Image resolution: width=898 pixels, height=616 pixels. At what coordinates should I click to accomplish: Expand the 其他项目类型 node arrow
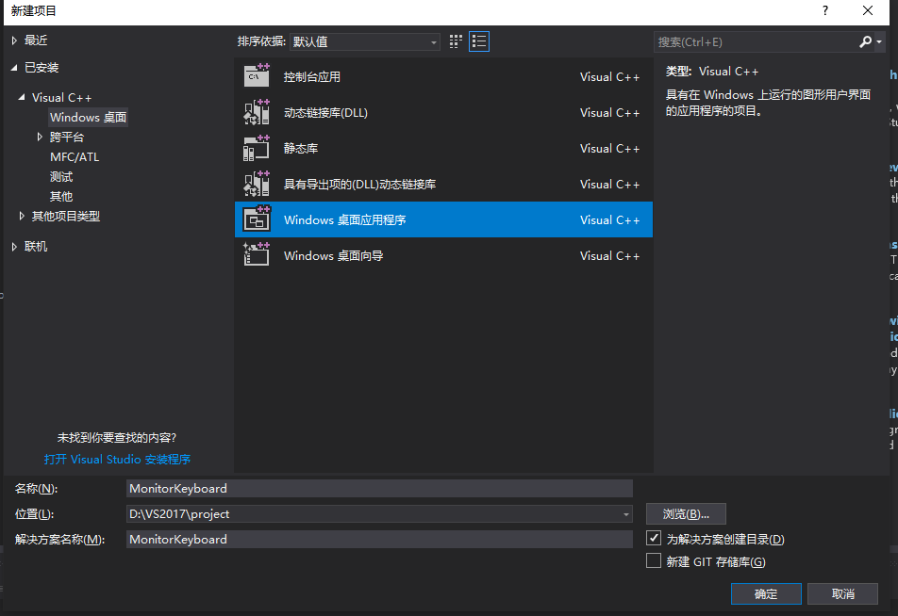click(x=22, y=216)
